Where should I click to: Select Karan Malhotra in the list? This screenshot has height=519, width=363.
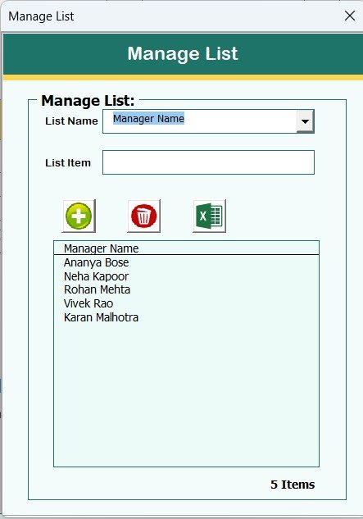click(186, 317)
